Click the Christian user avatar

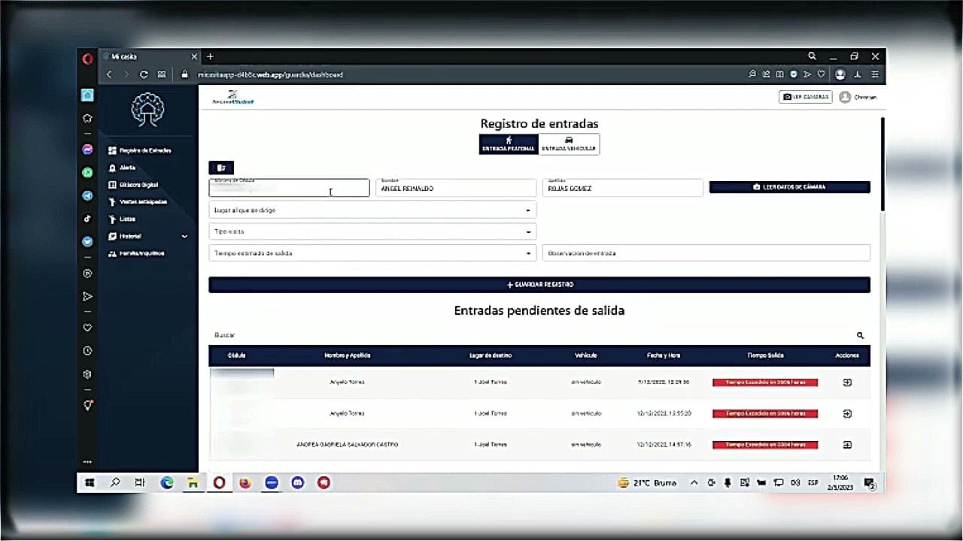tap(845, 97)
